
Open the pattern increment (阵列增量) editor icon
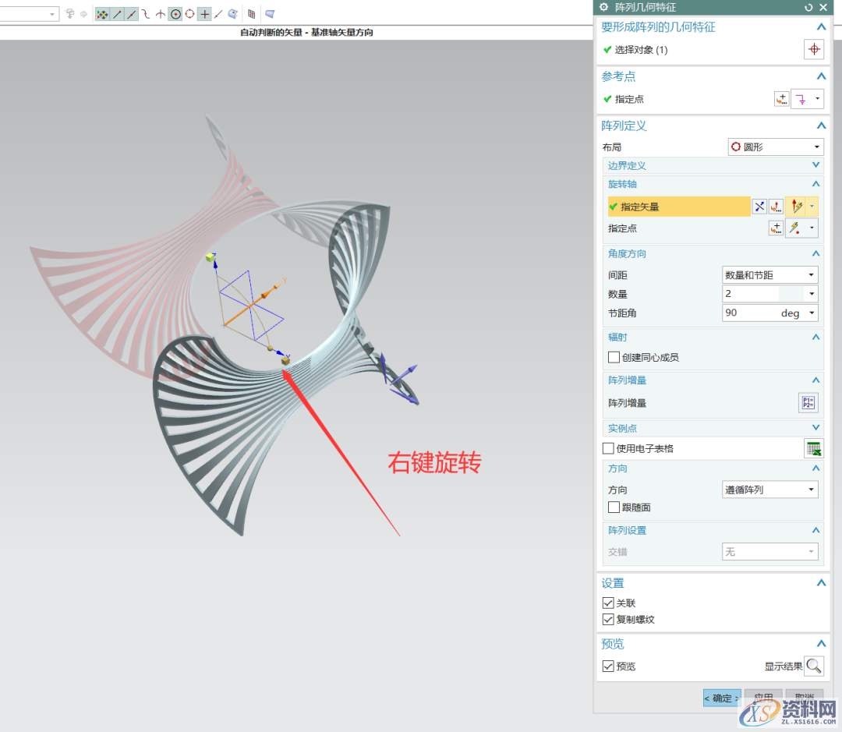(808, 403)
